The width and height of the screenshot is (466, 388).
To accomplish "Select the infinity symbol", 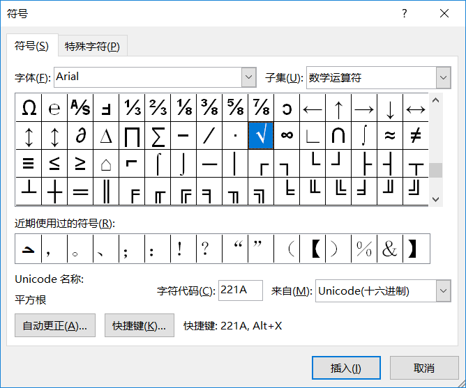I will [x=287, y=135].
